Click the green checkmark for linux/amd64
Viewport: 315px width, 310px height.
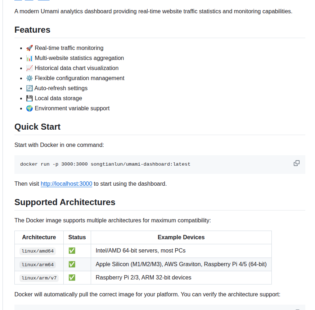point(72,251)
